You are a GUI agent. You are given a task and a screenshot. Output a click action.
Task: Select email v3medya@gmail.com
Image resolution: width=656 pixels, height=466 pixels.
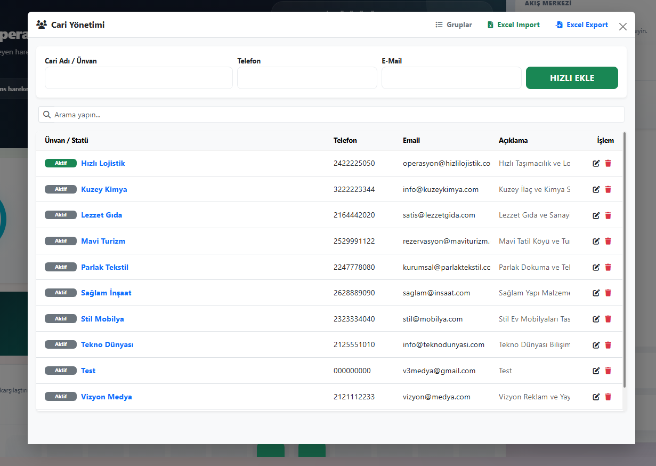[439, 371]
